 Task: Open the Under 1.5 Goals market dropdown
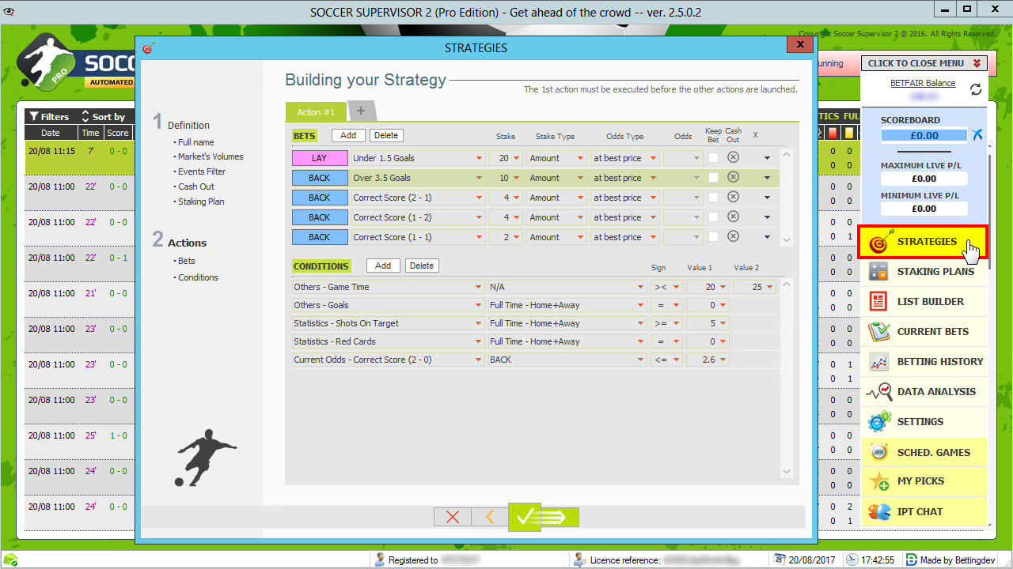(x=479, y=158)
